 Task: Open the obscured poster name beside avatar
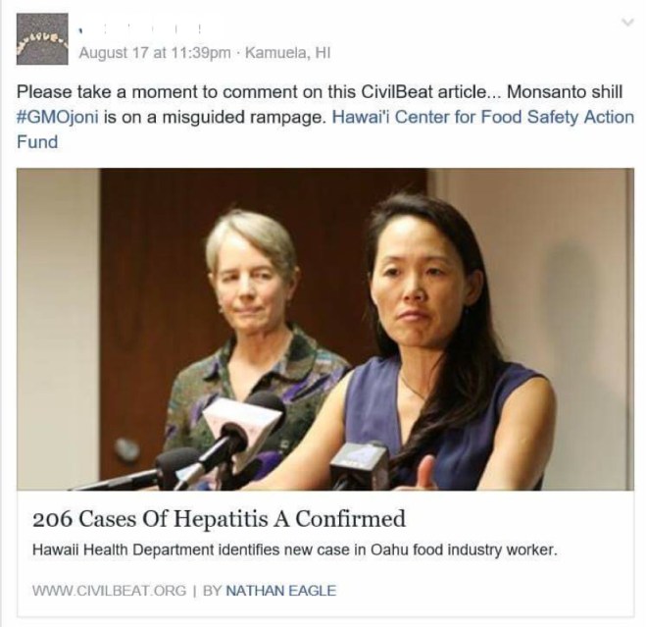pyautogui.click(x=140, y=29)
